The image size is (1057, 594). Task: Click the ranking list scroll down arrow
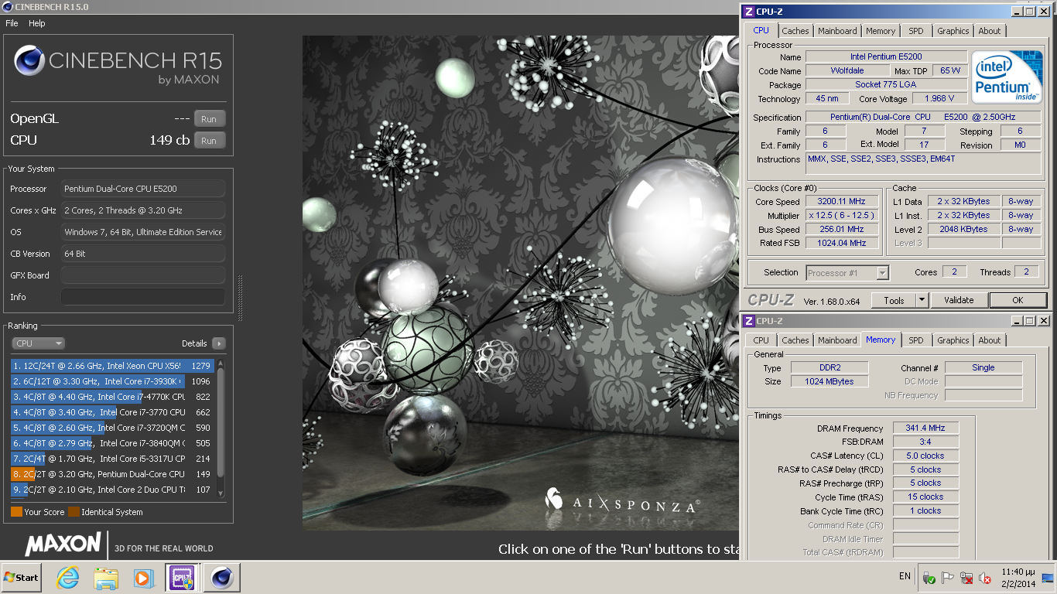tap(221, 493)
